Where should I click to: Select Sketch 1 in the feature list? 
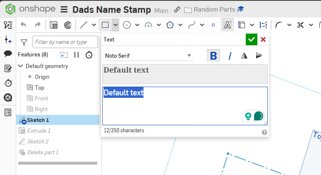(58, 120)
